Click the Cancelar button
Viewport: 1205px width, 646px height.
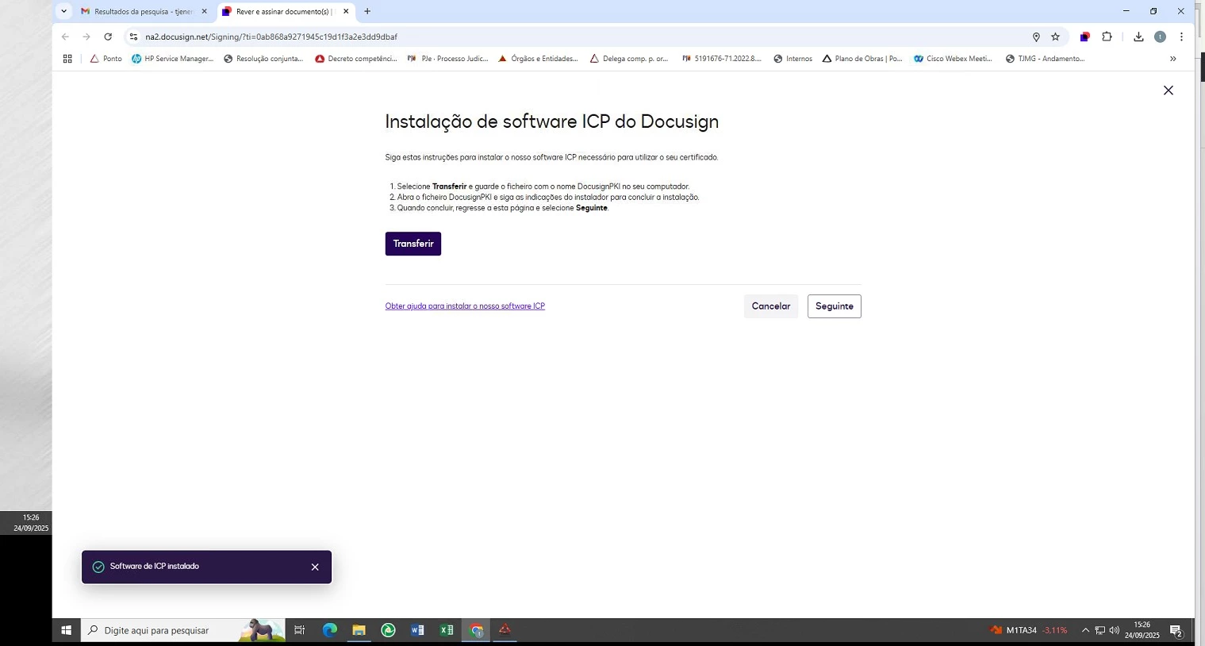[771, 306]
